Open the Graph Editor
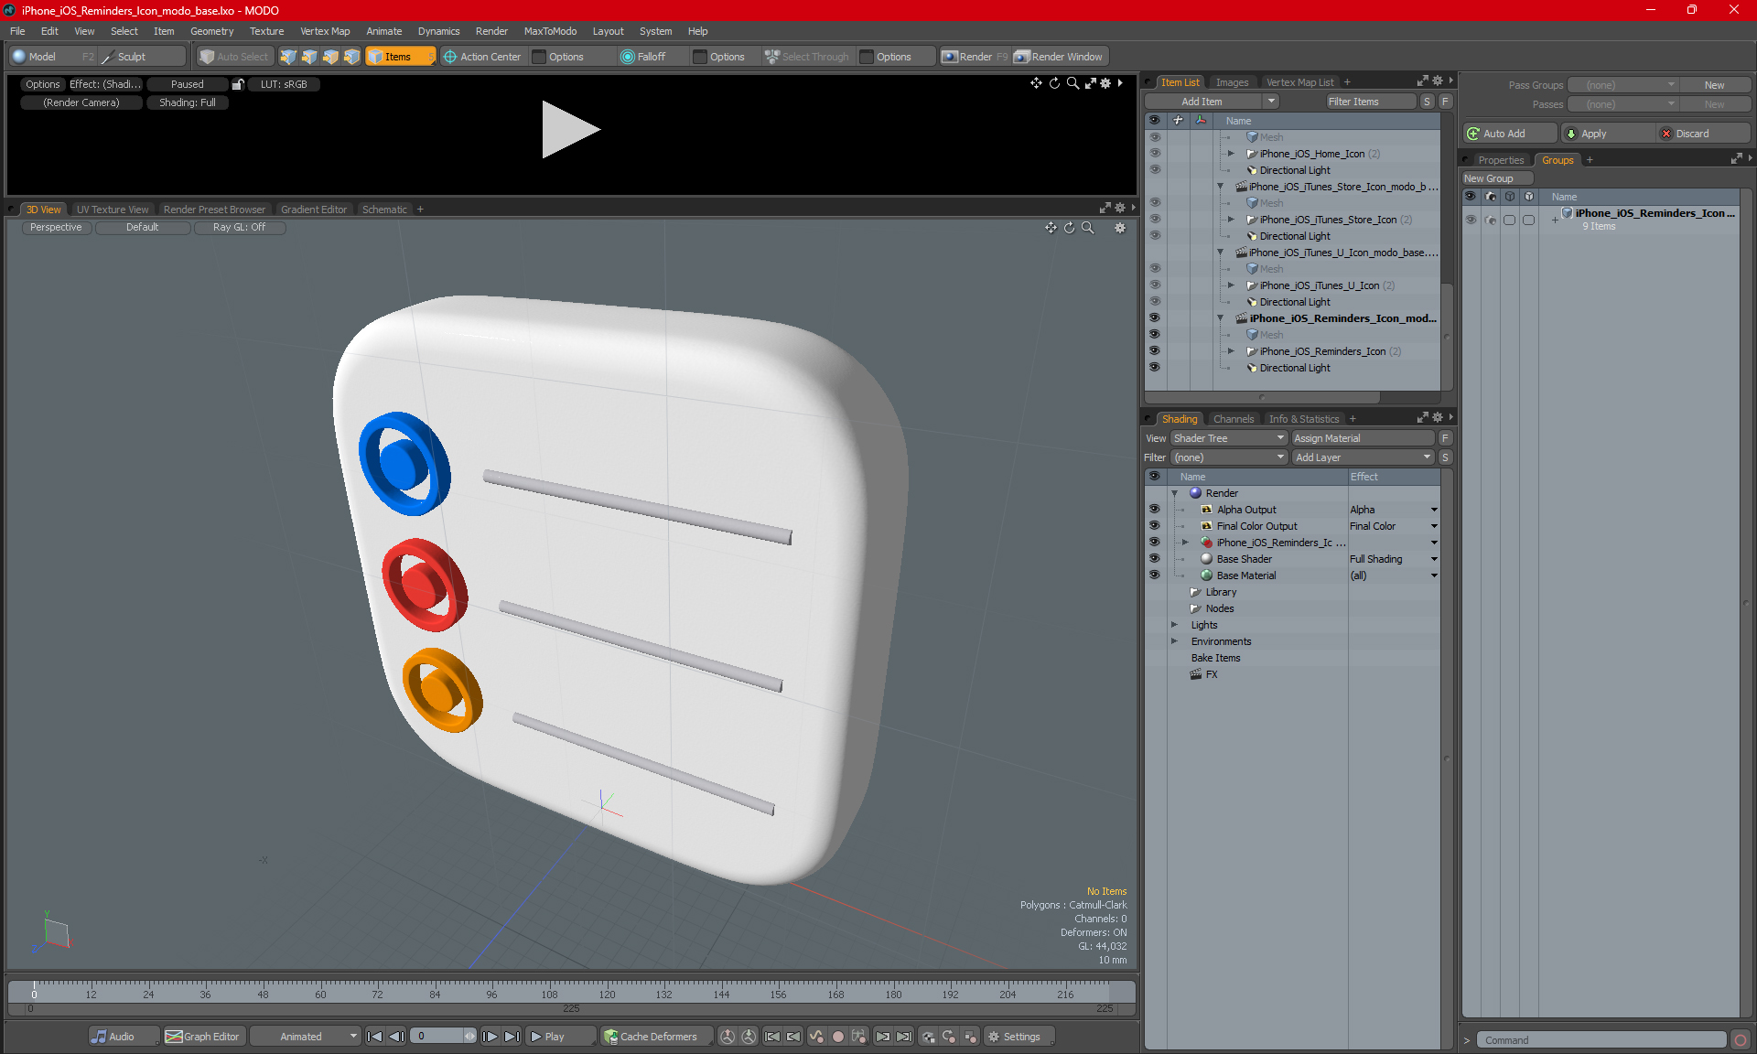Screen dimensions: 1757x1054 pos(203,1037)
